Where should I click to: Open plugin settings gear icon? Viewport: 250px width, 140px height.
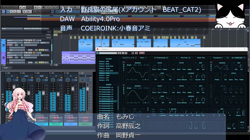pyautogui.click(x=136, y=53)
